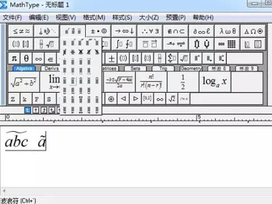Switch to the Algebra tab
The height and width of the screenshot is (204, 272).
24,69
